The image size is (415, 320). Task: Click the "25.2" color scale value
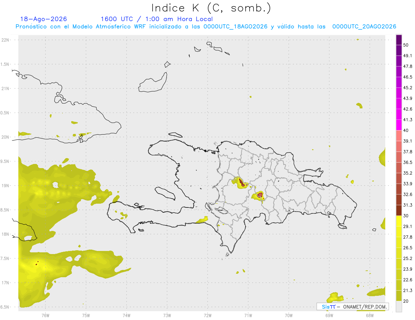click(x=408, y=259)
